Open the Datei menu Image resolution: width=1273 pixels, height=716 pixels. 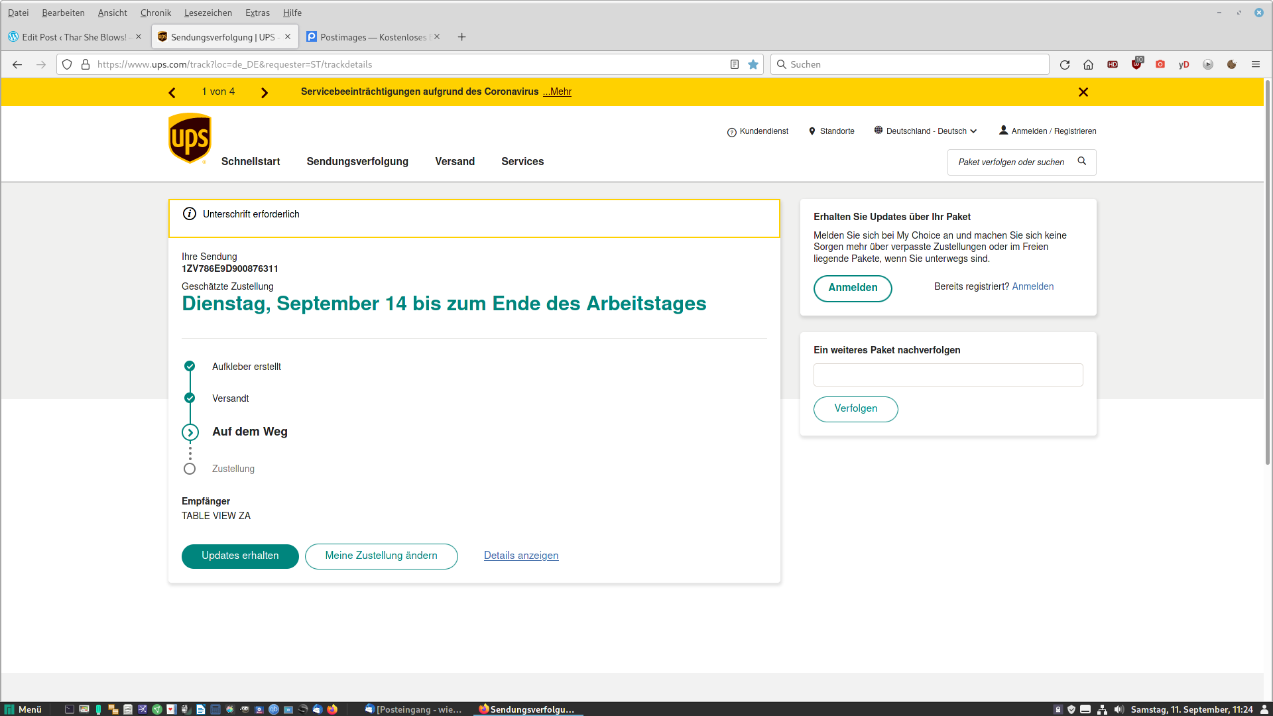18,13
